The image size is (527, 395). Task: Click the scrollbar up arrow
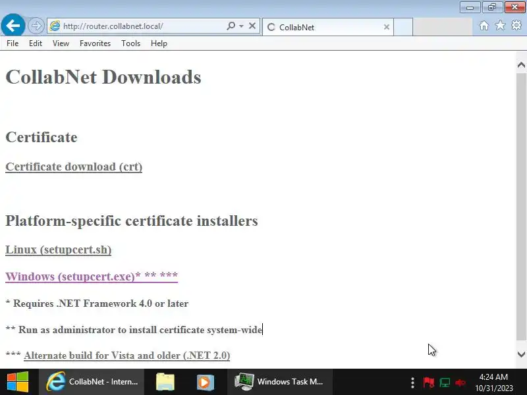pos(521,65)
